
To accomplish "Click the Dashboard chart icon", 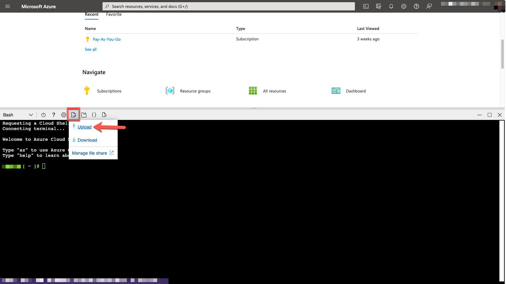I will coord(336,91).
